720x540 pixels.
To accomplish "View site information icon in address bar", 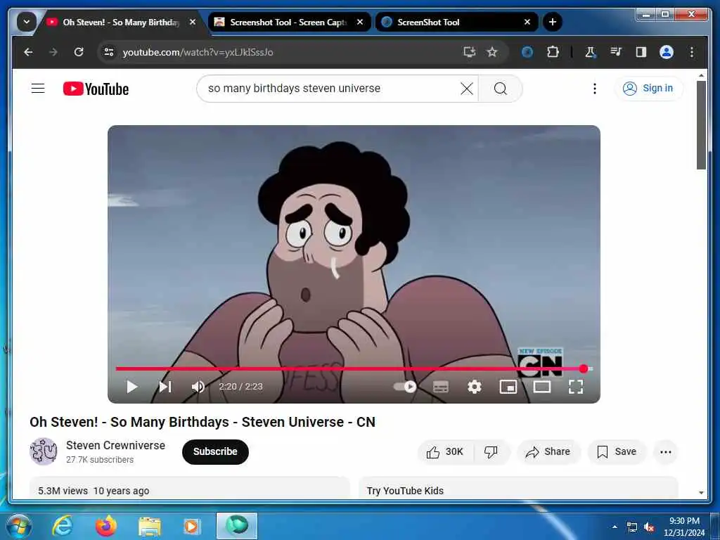I will click(x=109, y=52).
